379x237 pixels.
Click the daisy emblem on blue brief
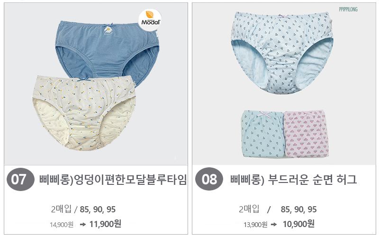point(108,30)
